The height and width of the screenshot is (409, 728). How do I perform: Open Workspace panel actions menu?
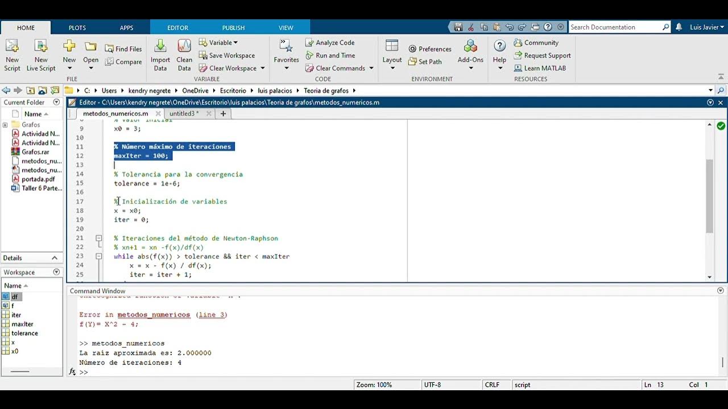pos(56,272)
